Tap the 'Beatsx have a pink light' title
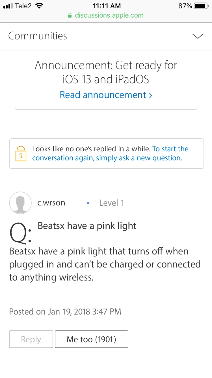212x378 pixels. 87,226
